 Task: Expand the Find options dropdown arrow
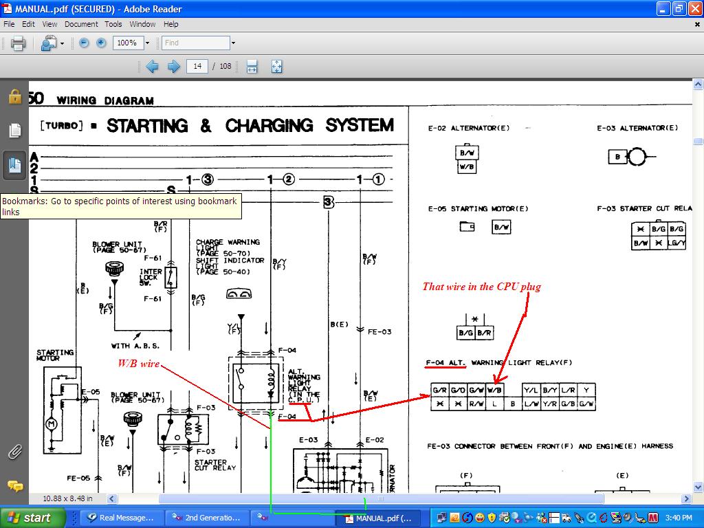[x=233, y=43]
